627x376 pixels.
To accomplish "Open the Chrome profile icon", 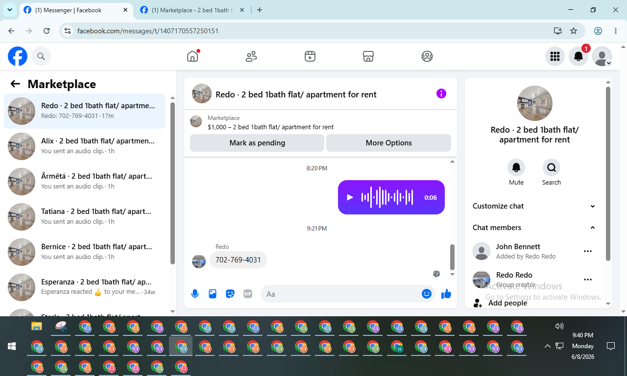I will coord(598,31).
